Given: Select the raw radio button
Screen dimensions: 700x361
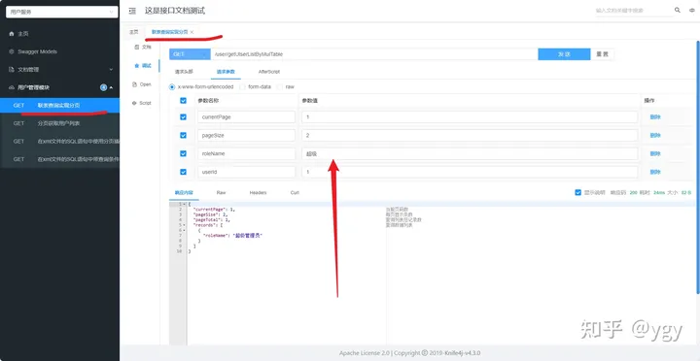Looking at the screenshot, I should click(280, 87).
